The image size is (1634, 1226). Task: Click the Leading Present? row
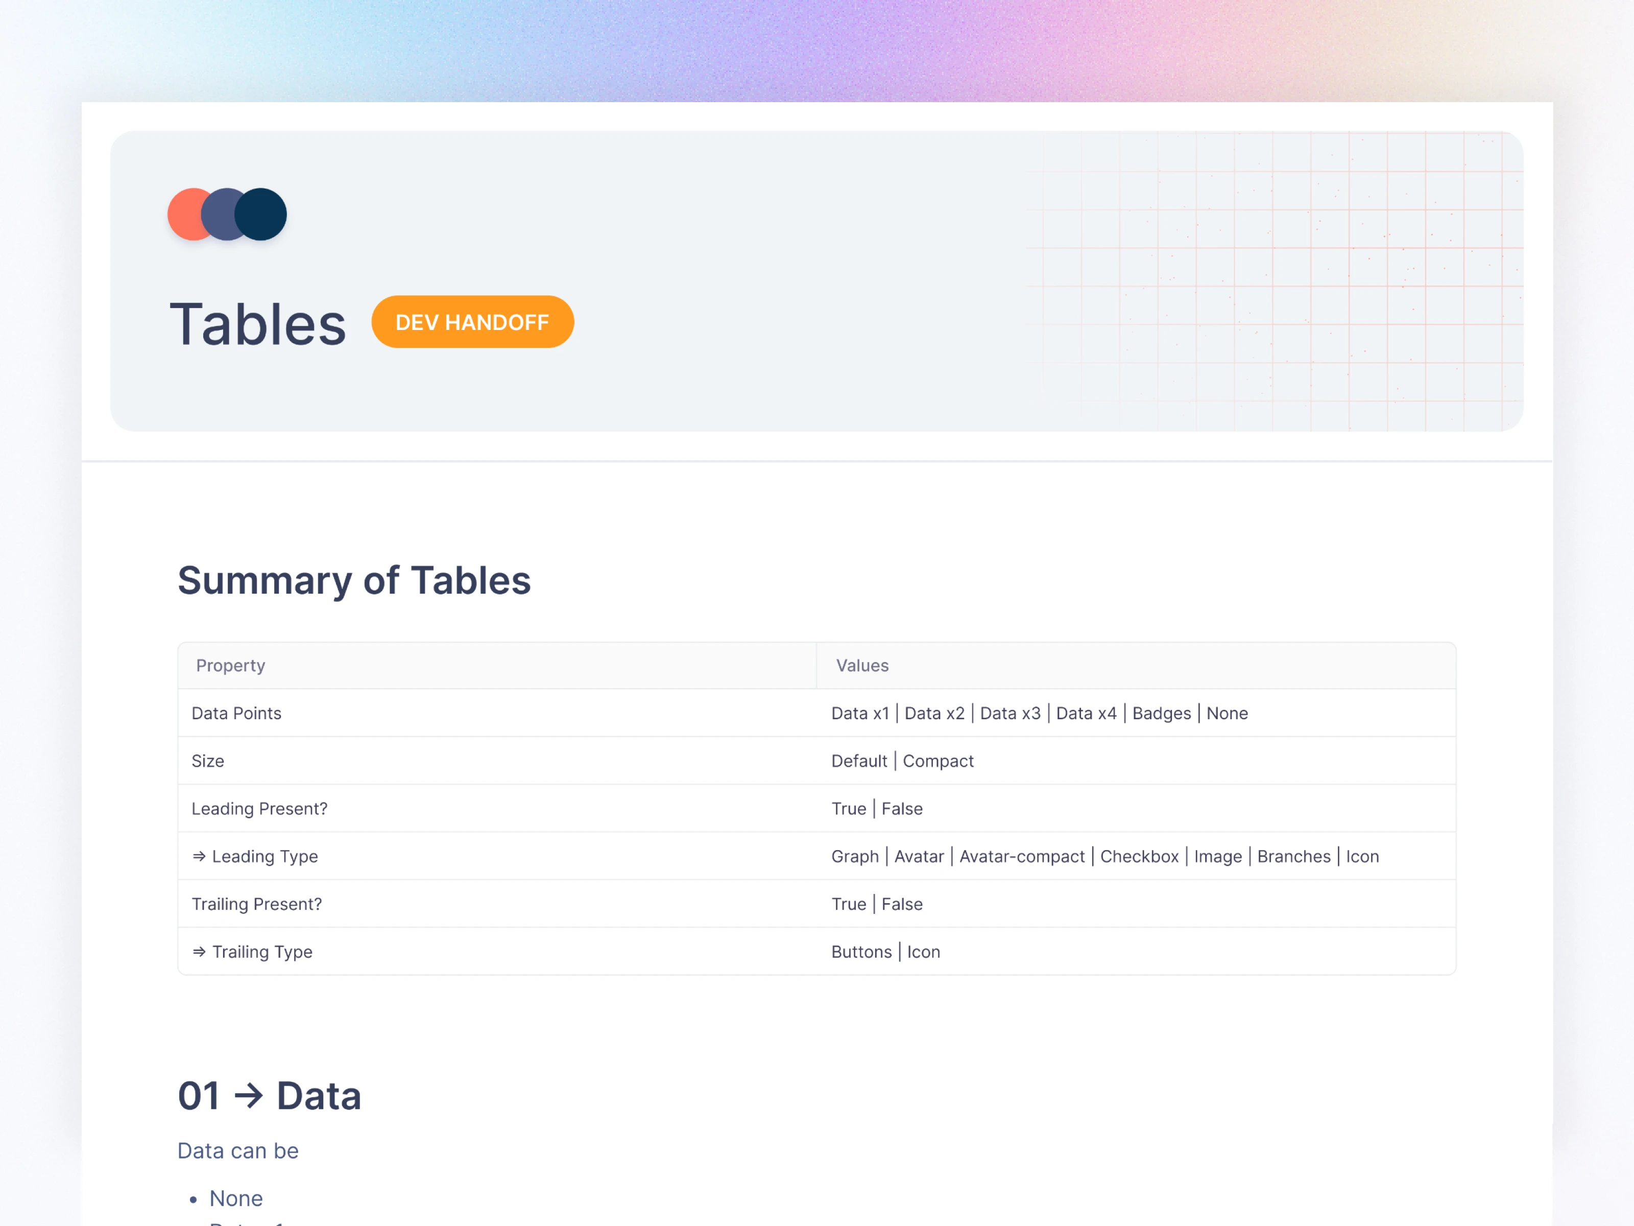pyautogui.click(x=259, y=809)
